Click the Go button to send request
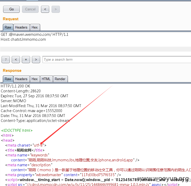191x186 pixels. (11, 9)
